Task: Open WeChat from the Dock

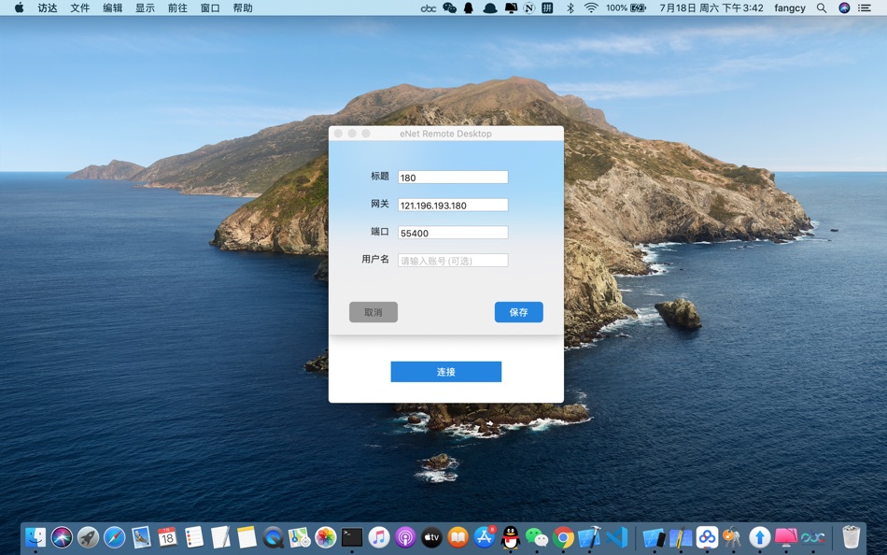Action: tap(539, 537)
